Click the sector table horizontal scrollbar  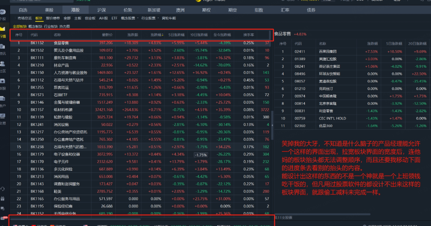click(75, 219)
